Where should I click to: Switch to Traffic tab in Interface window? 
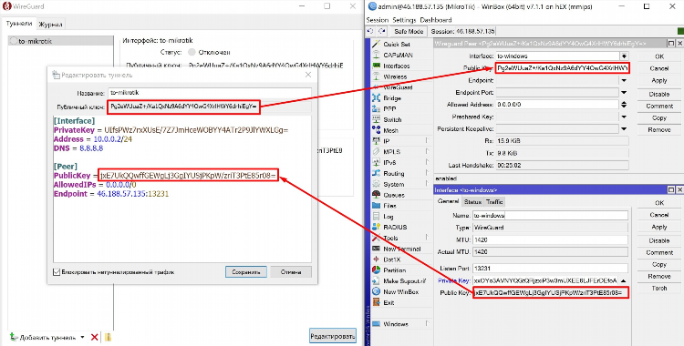(x=494, y=202)
